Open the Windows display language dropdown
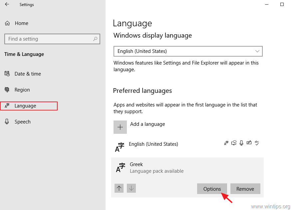 [x=188, y=51]
